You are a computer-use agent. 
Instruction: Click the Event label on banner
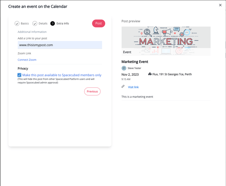point(127,52)
